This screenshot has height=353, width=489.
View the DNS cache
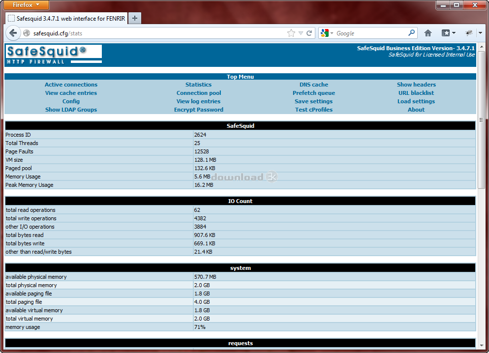(x=314, y=85)
